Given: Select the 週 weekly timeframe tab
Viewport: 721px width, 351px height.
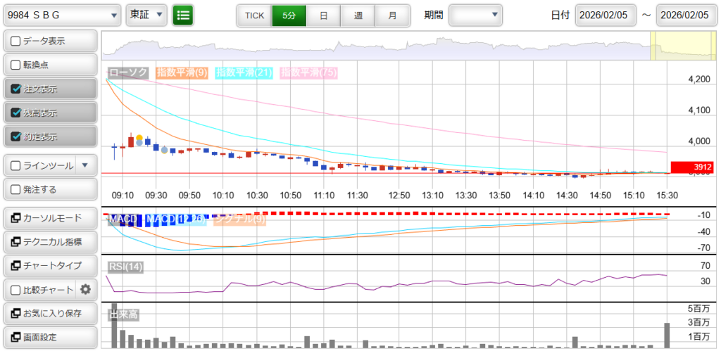Looking at the screenshot, I should click(x=358, y=15).
